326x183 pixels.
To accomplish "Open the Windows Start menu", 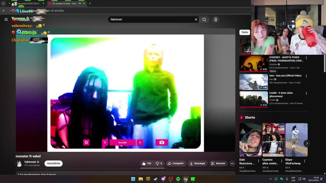I will (x=133, y=179).
